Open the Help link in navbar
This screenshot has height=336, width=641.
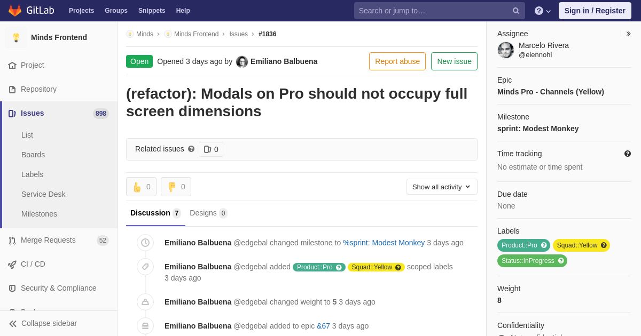[183, 11]
